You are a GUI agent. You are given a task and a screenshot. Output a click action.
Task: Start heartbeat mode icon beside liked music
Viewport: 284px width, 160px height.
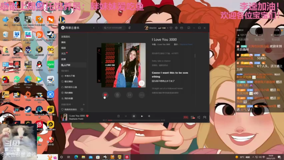click(x=82, y=110)
